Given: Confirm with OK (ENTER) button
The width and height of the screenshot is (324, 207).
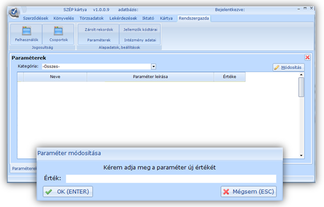Looking at the screenshot, I should pos(68,192).
